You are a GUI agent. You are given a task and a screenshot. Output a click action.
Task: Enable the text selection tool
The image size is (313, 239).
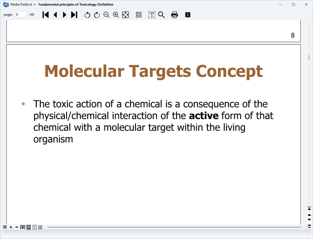pos(152,15)
